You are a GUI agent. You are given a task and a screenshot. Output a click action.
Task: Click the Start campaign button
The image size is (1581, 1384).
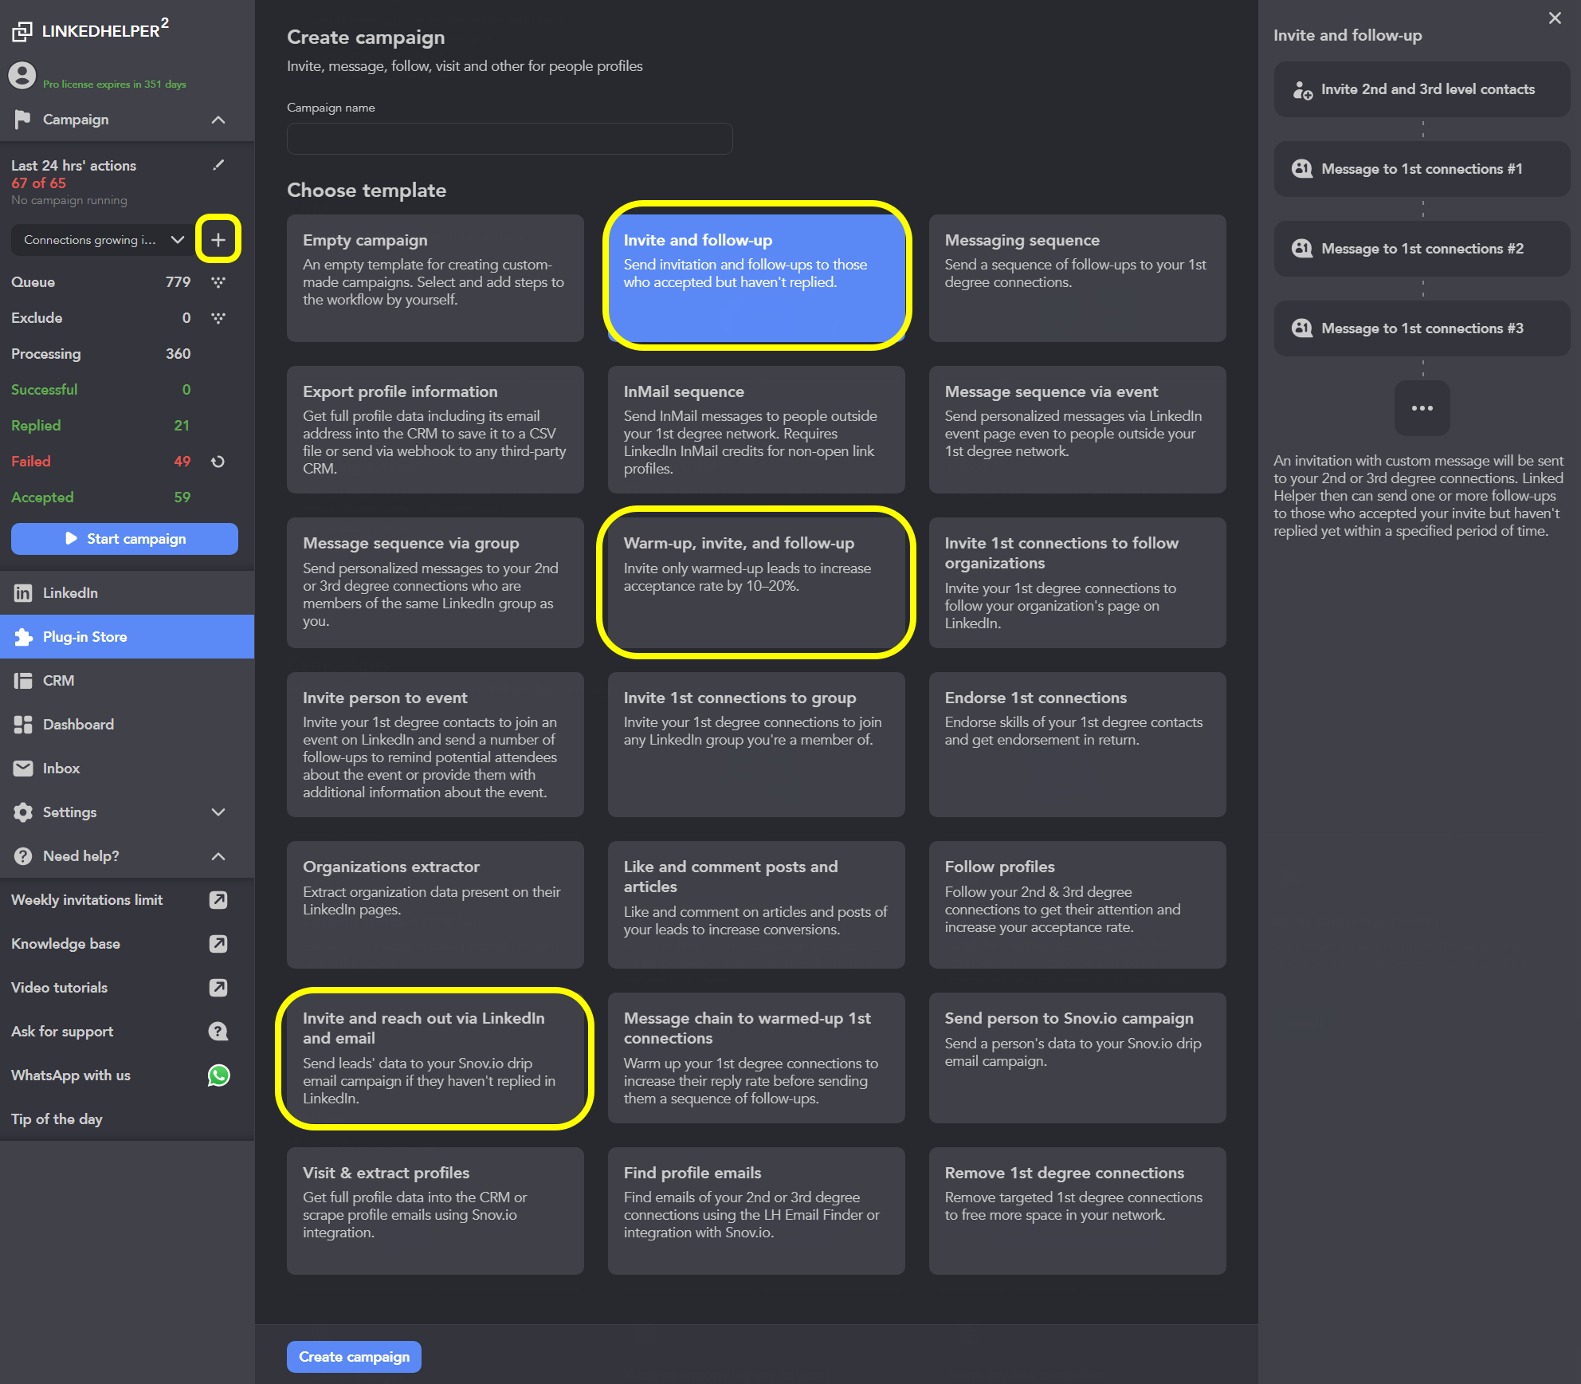124,539
